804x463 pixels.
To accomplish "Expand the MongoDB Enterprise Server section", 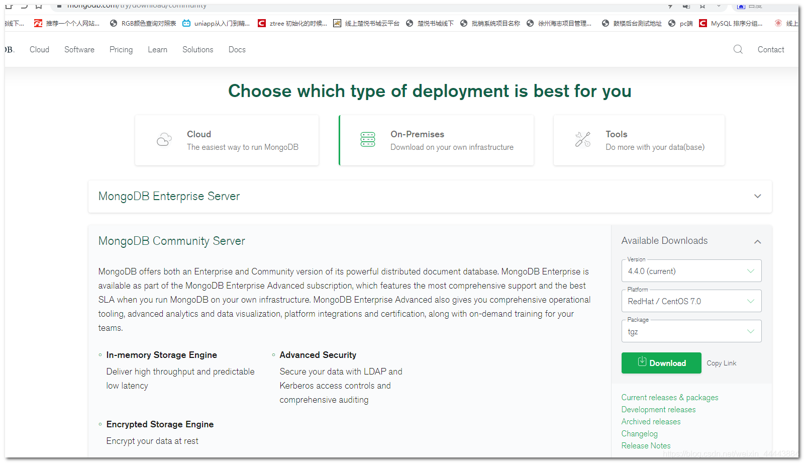I will (x=430, y=196).
